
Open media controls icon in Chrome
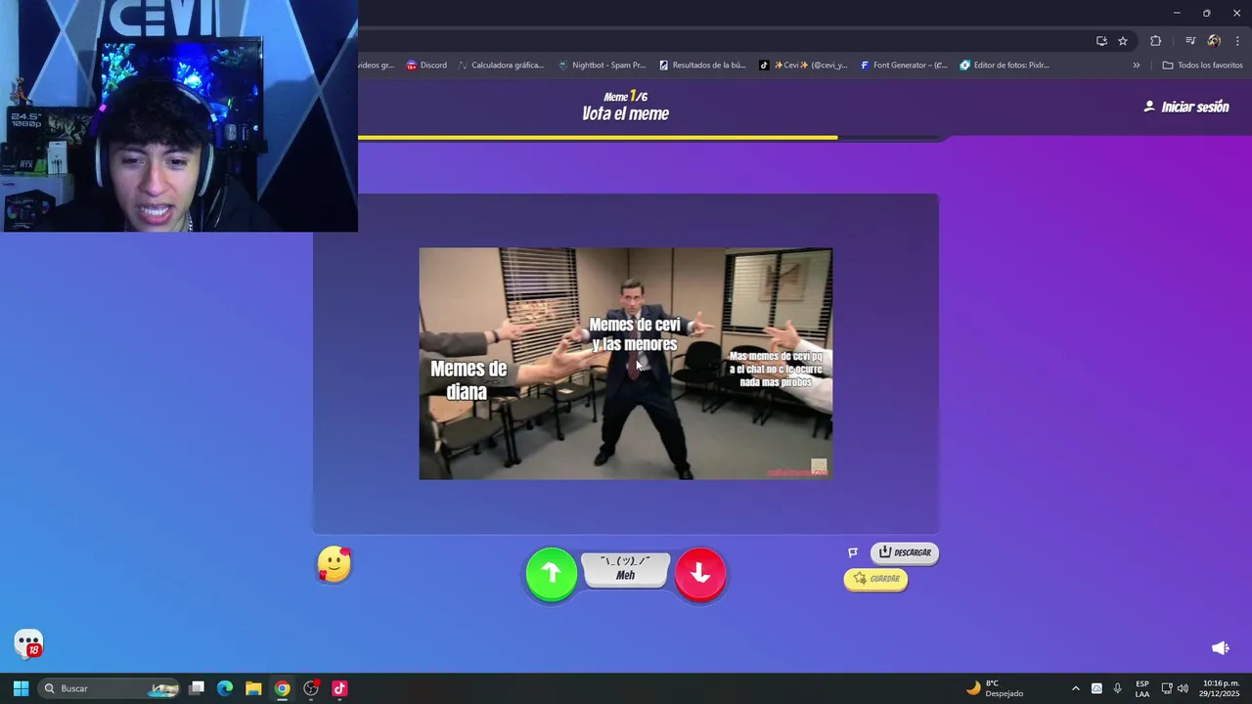(1190, 41)
